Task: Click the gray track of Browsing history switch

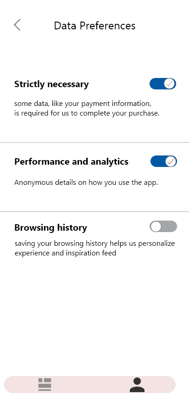Action: [x=169, y=227]
